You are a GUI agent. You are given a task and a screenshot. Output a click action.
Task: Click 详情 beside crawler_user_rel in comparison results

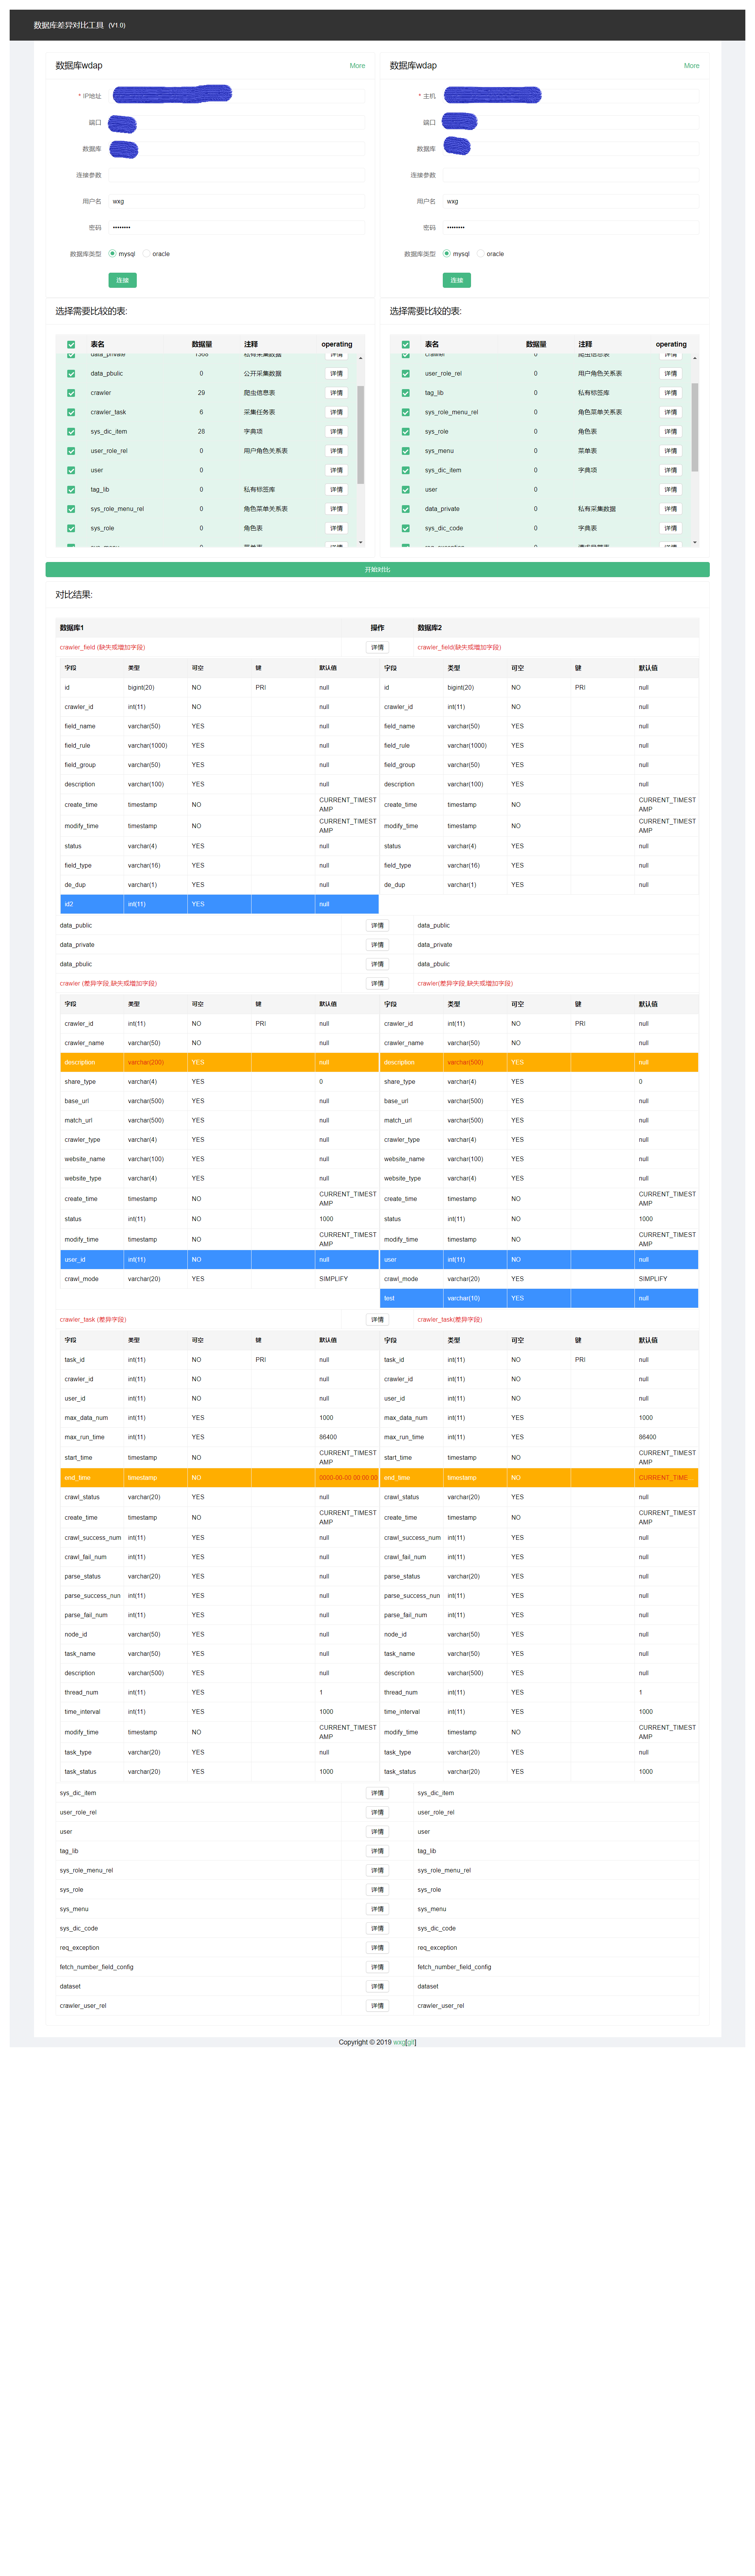pos(377,2005)
